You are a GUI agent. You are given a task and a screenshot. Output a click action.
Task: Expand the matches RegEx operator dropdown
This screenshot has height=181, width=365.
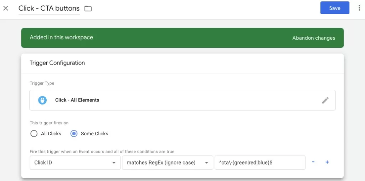pyautogui.click(x=167, y=162)
